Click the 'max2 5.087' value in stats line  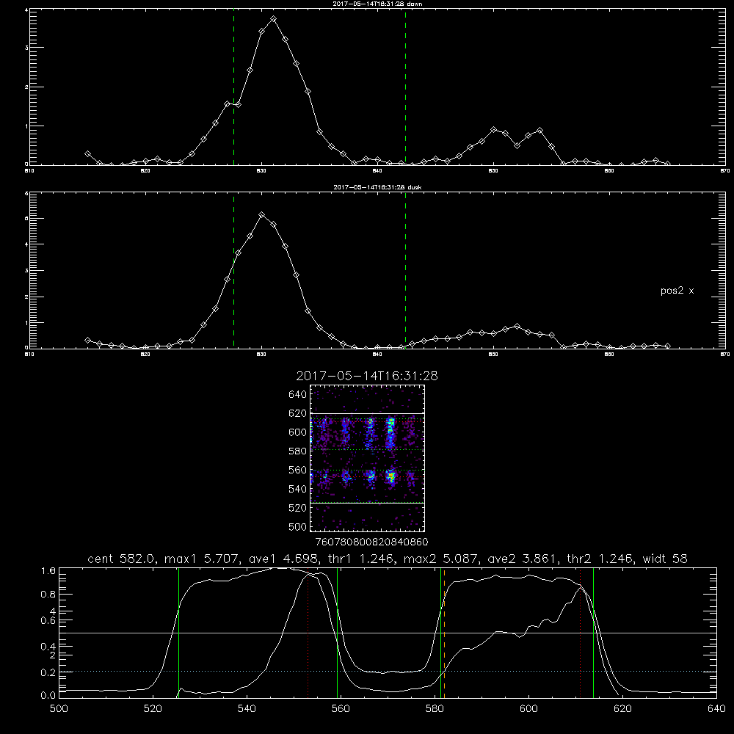pyautogui.click(x=440, y=559)
